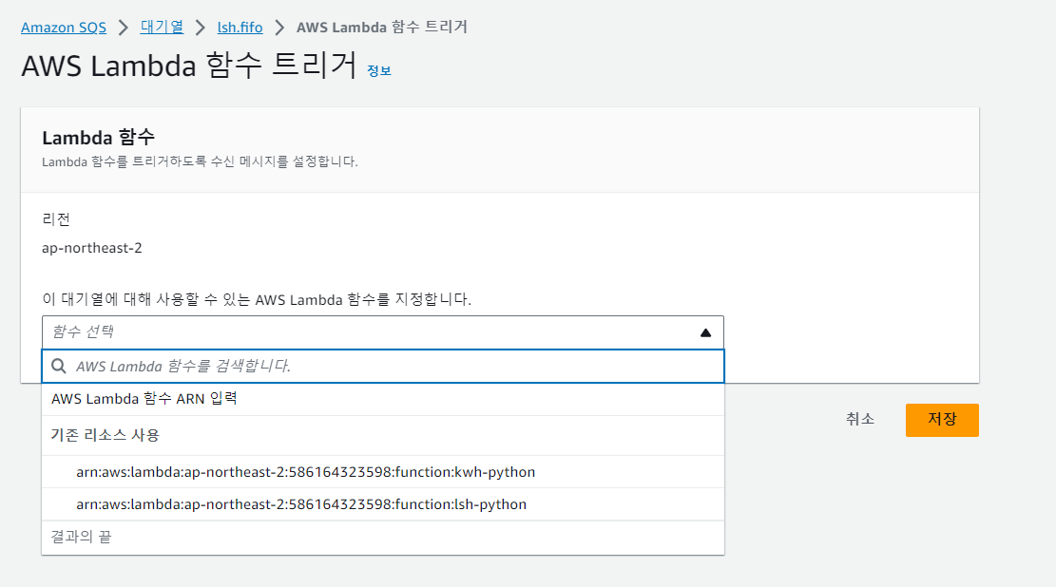Image resolution: width=1056 pixels, height=587 pixels.
Task: Click the Lambda 함수 section heading
Action: click(98, 138)
